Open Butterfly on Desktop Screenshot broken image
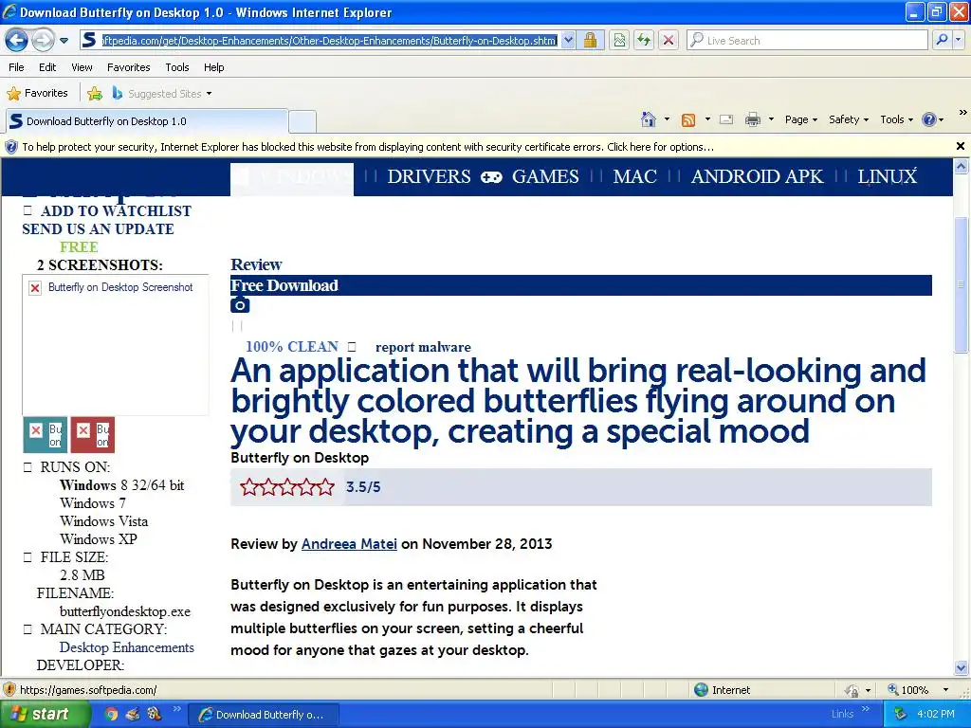 (x=115, y=345)
